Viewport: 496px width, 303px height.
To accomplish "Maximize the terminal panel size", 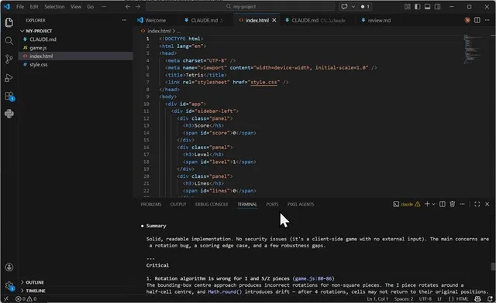I will coord(477,204).
